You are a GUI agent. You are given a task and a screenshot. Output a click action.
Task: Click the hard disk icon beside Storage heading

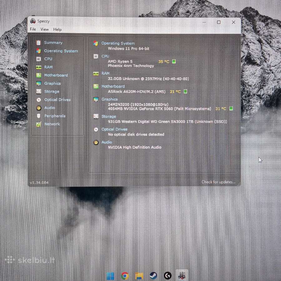(x=96, y=116)
